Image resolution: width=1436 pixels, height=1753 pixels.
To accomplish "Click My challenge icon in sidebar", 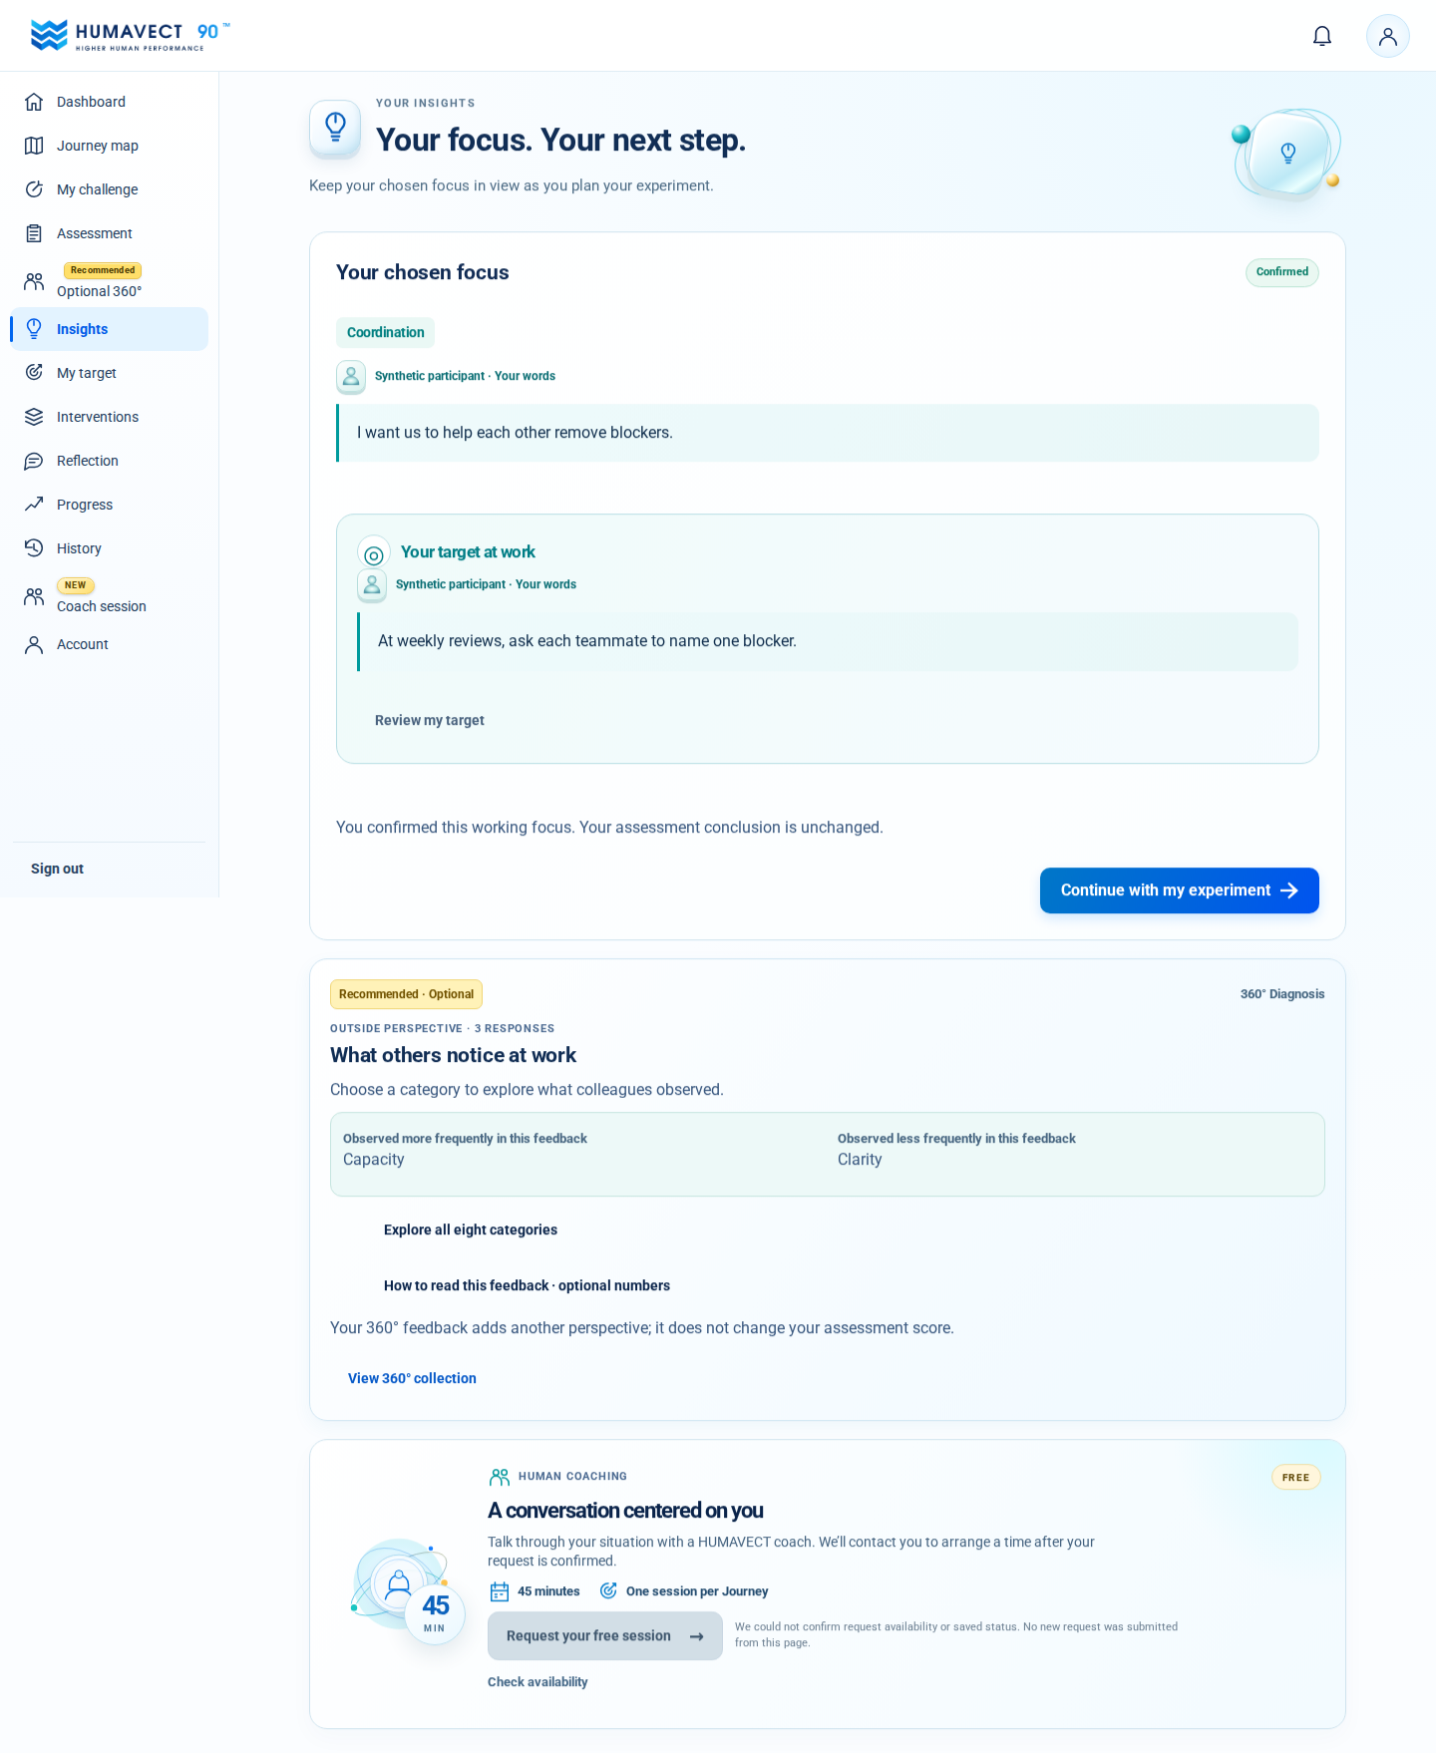I will click(34, 189).
